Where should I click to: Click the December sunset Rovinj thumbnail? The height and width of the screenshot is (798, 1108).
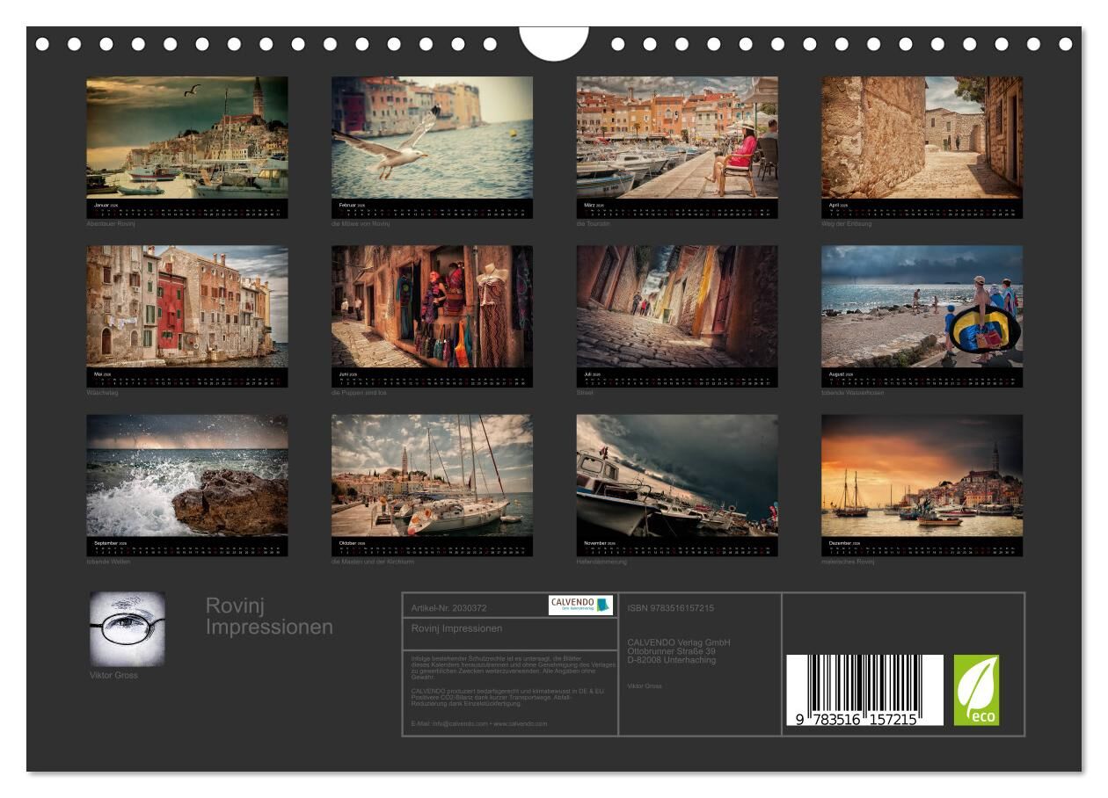[922, 475]
